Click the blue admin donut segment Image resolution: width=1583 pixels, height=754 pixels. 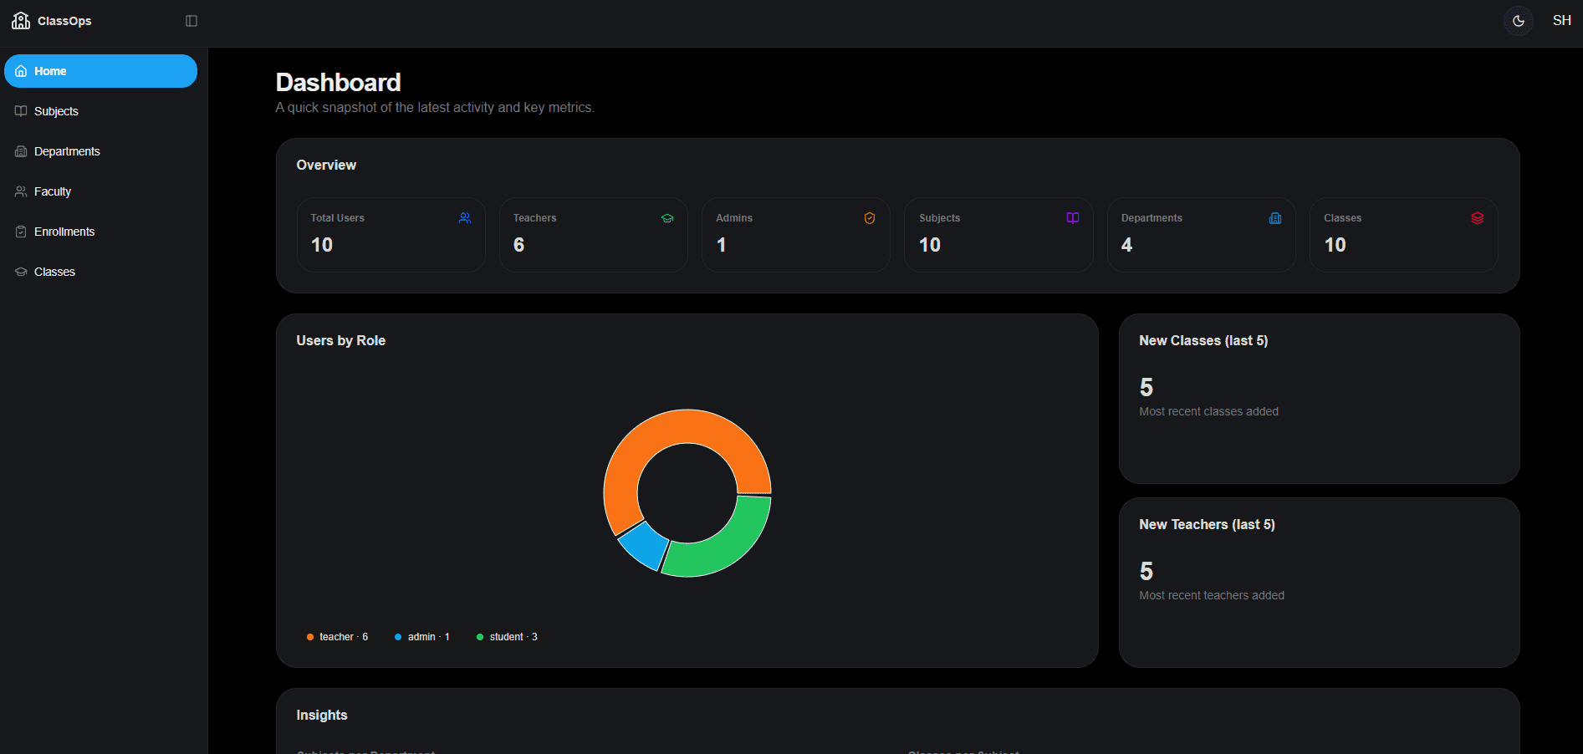pos(646,545)
